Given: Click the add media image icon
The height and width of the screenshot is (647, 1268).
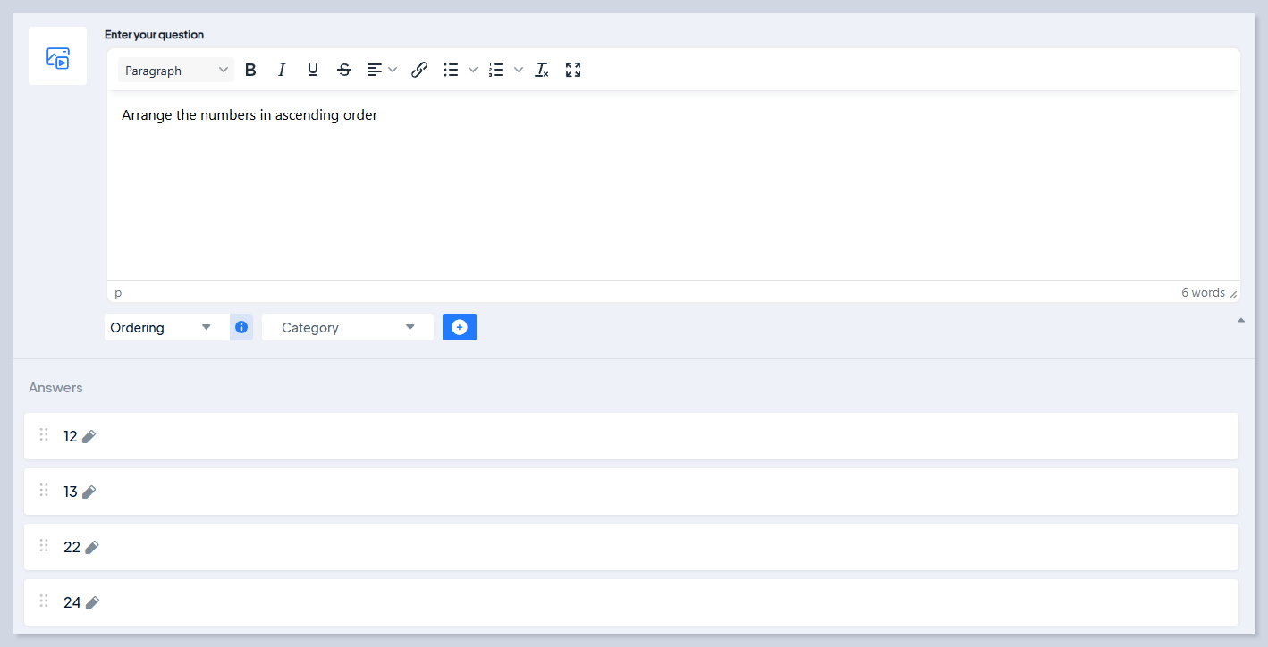Looking at the screenshot, I should (x=57, y=56).
